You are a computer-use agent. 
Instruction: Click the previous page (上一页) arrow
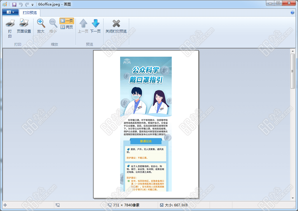83,24
